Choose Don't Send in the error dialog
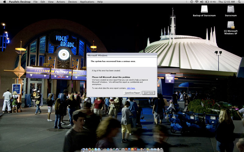This screenshot has width=244, height=152. pyautogui.click(x=149, y=93)
